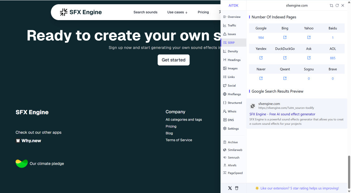This screenshot has width=351, height=193.
Task: Open the PageSpeed external tool
Action: point(233,173)
